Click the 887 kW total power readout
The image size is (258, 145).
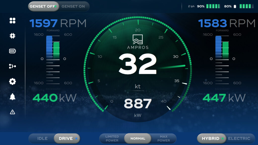point(138,103)
